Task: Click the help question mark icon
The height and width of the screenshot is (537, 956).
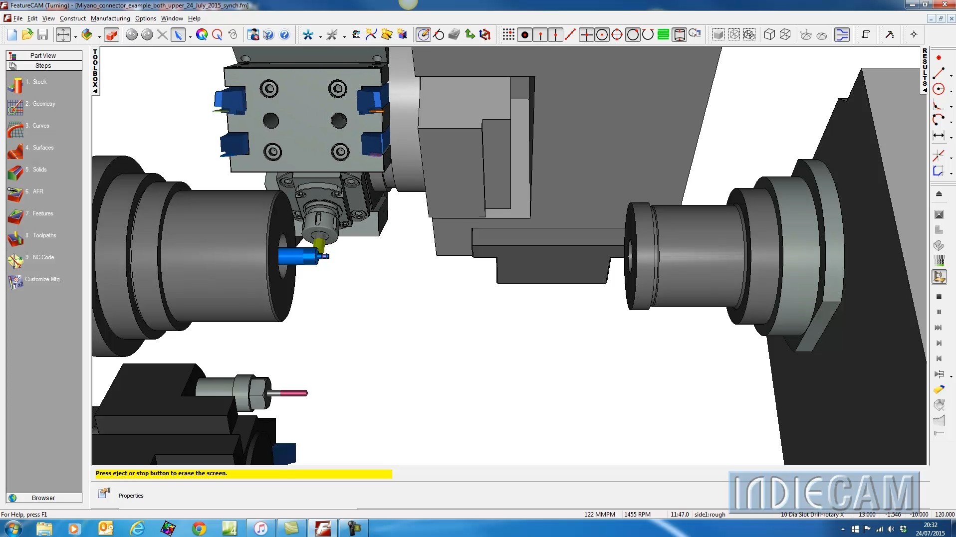Action: 284,34
